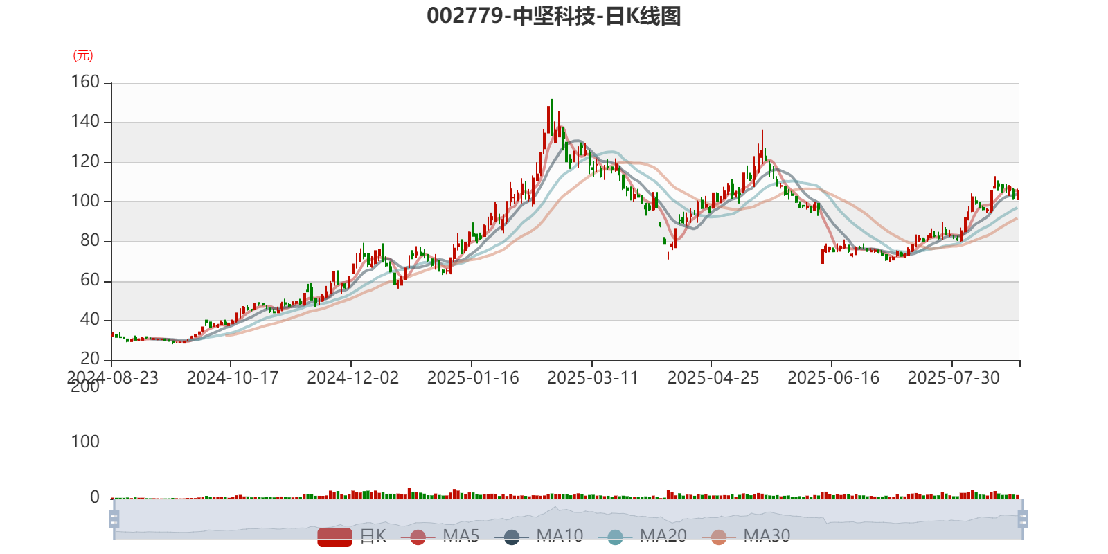This screenshot has height=554, width=1108.
Task: Click the 80 price axis label
Action: (90, 241)
